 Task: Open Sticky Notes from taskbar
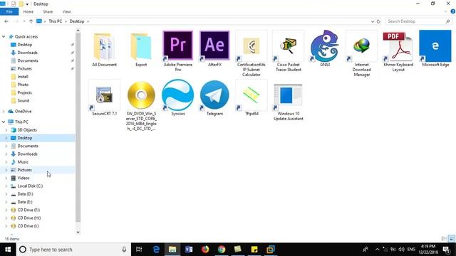pos(254,250)
